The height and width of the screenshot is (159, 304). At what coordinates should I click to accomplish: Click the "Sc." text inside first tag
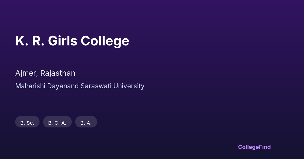click(30, 123)
